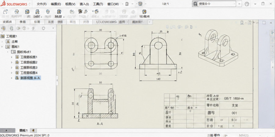Switch to the 图纸1 sheet tab
Viewport: 275px width, 137px height.
point(24,131)
